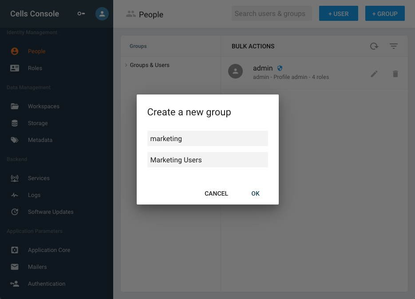Click the + GROUP button
Image resolution: width=415 pixels, height=299 pixels.
point(385,13)
